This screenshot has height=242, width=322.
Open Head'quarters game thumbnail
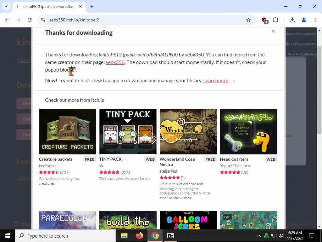[249, 132]
